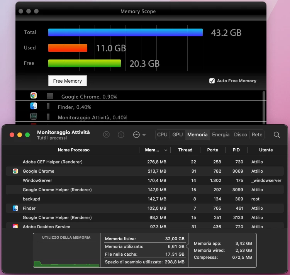The image size is (290, 275).
Task: Click the Memory Scope list scrollbar
Action: tap(264, 108)
